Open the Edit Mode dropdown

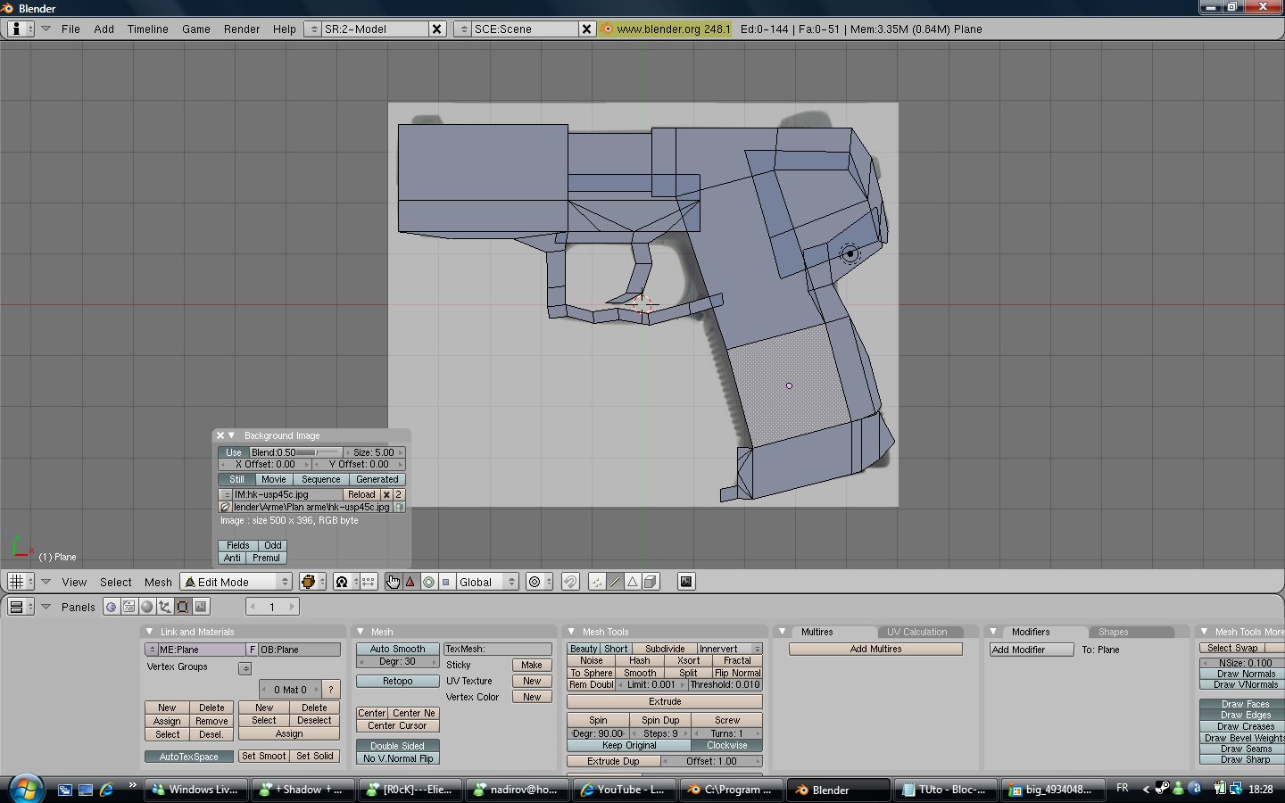click(x=236, y=582)
